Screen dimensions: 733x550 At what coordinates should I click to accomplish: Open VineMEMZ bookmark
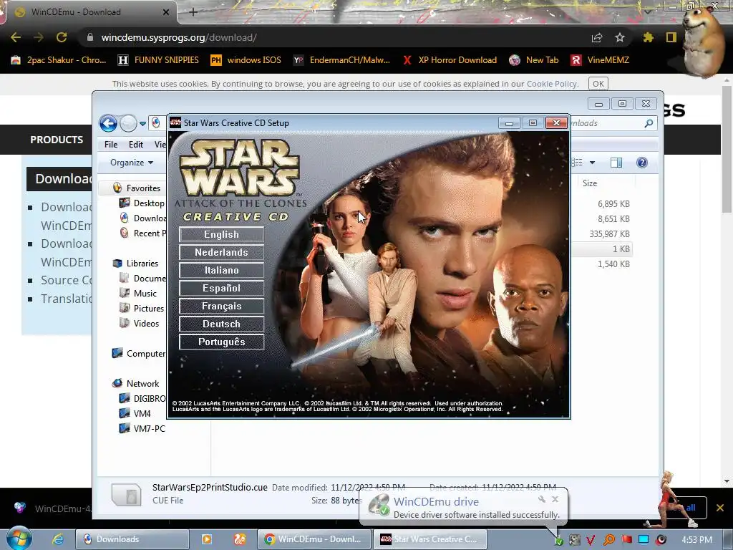[600, 60]
